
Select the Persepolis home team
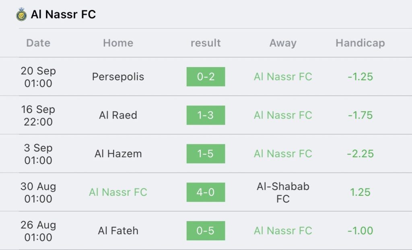[118, 77]
